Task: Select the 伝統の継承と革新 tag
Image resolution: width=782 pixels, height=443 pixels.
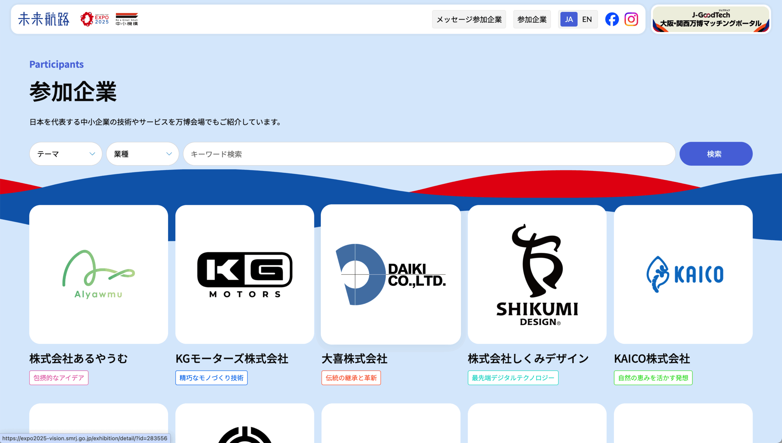Action: (x=351, y=378)
